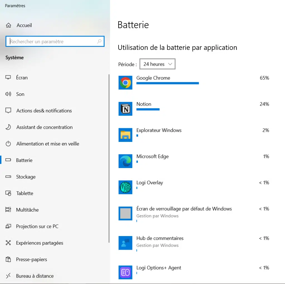Viewport: 285px width, 284px height.
Task: Open the Écran settings page
Action: pyautogui.click(x=55, y=77)
